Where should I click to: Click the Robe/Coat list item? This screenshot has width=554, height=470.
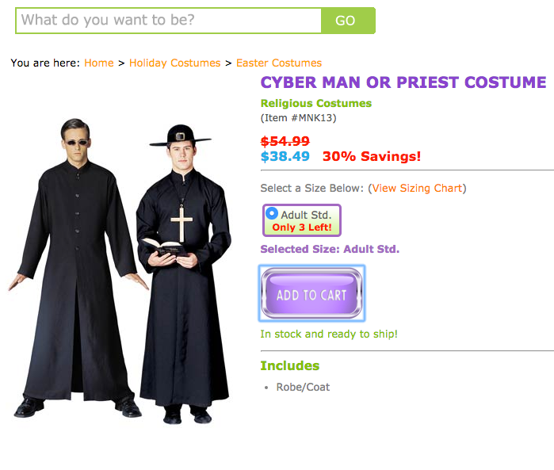pyautogui.click(x=303, y=388)
